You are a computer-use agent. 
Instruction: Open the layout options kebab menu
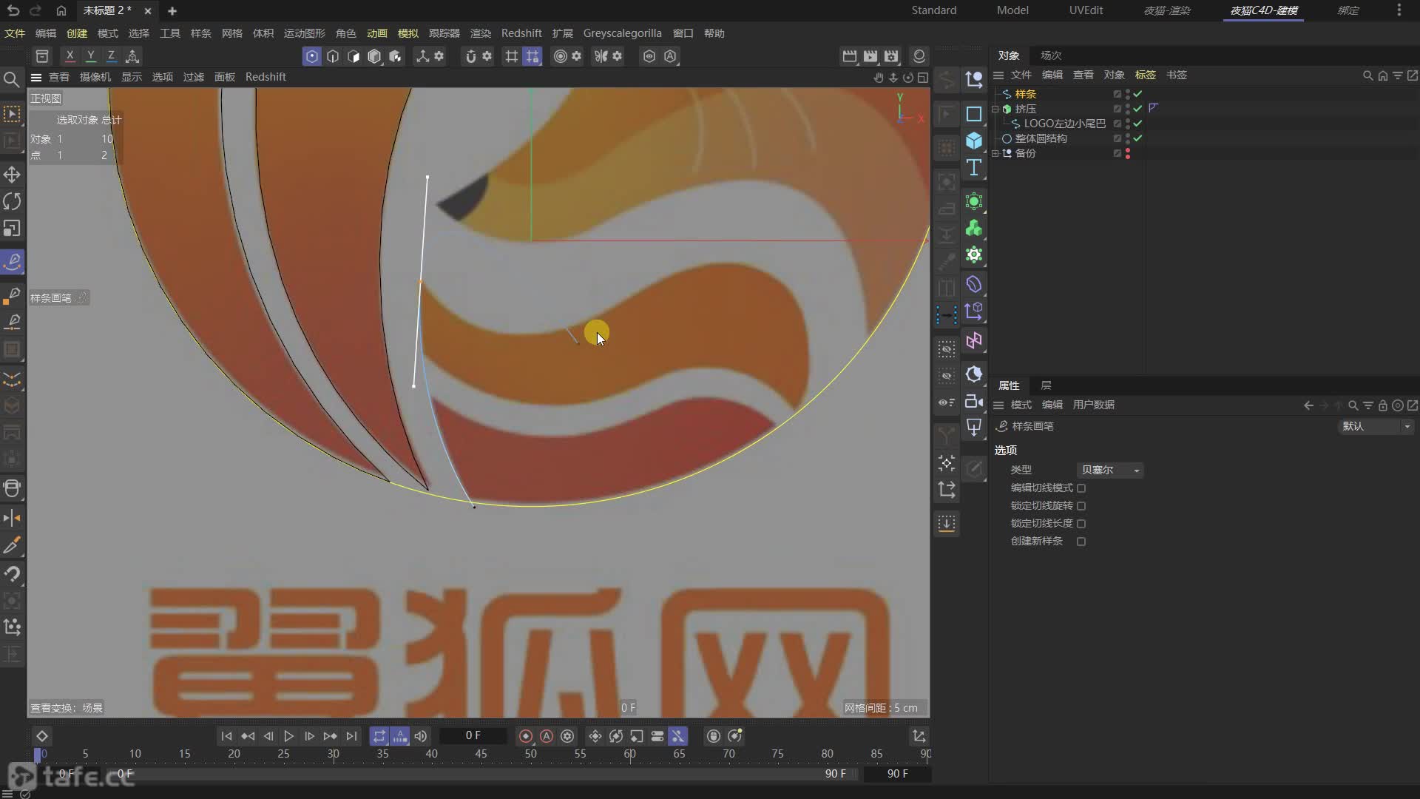tap(1399, 10)
